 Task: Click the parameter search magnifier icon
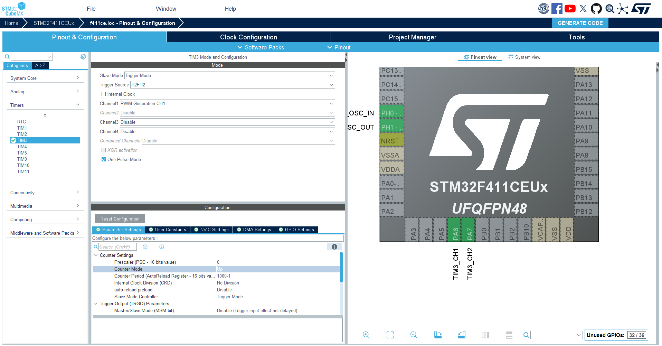tap(96, 247)
